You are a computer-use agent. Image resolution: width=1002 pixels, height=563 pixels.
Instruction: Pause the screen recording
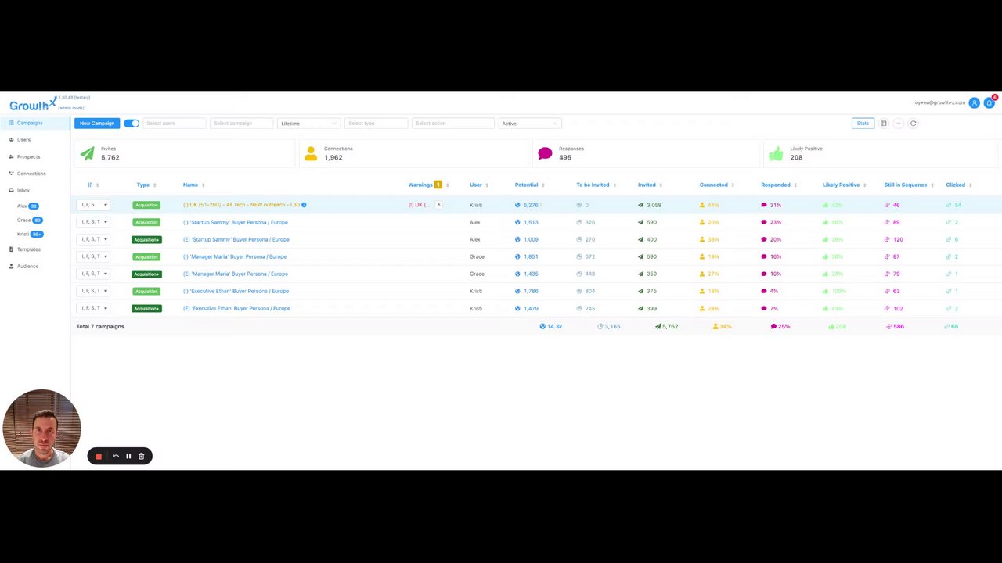128,456
